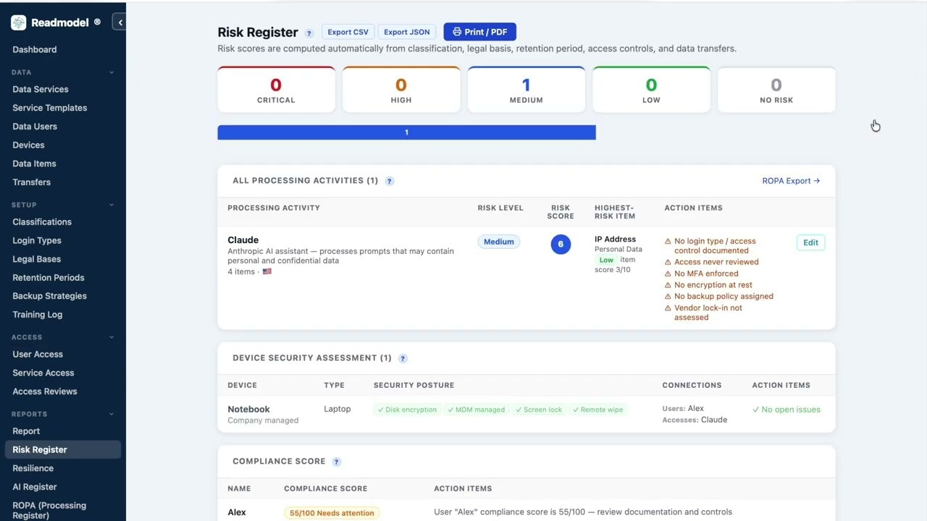Edit the Claude processing activity
The width and height of the screenshot is (927, 521).
pos(810,242)
